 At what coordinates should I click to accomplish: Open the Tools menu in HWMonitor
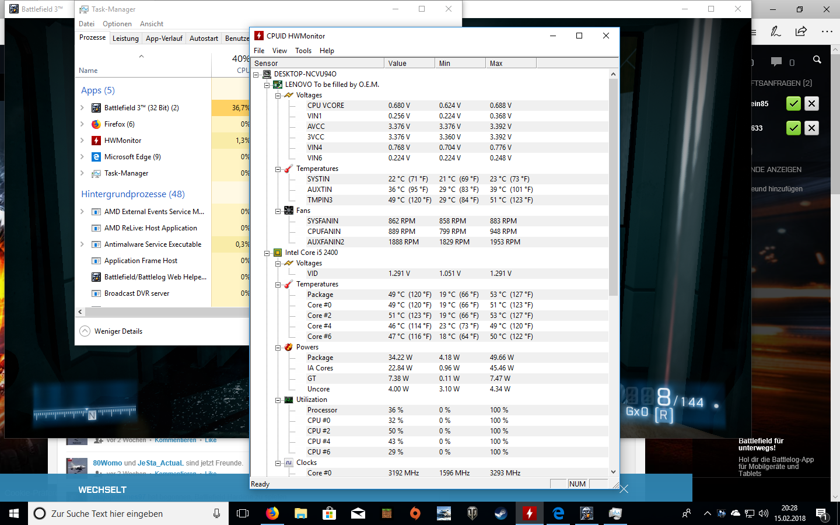303,51
